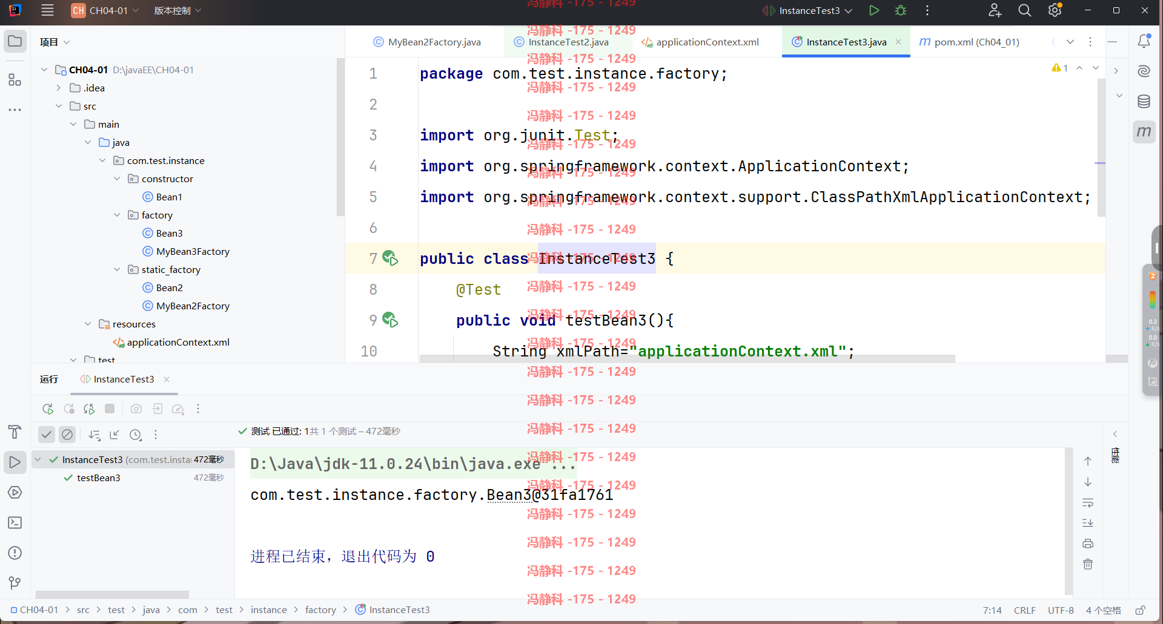The width and height of the screenshot is (1163, 624).
Task: Open the more actions menu in title bar
Action: coord(927,10)
